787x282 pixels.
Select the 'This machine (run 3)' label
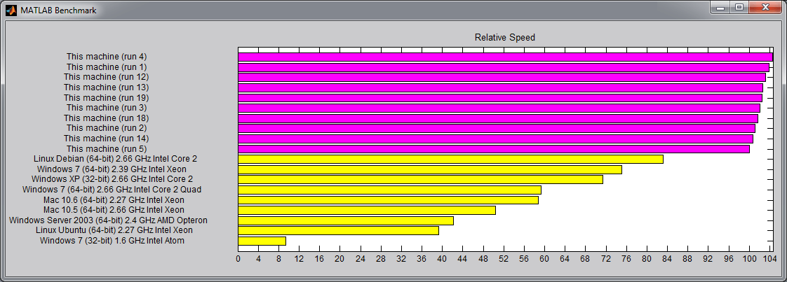[x=107, y=108]
